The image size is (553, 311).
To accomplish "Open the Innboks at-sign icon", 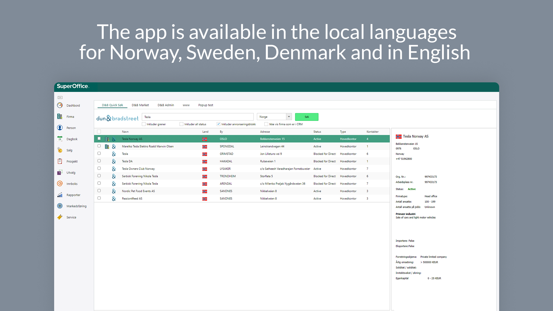I will pos(60,184).
